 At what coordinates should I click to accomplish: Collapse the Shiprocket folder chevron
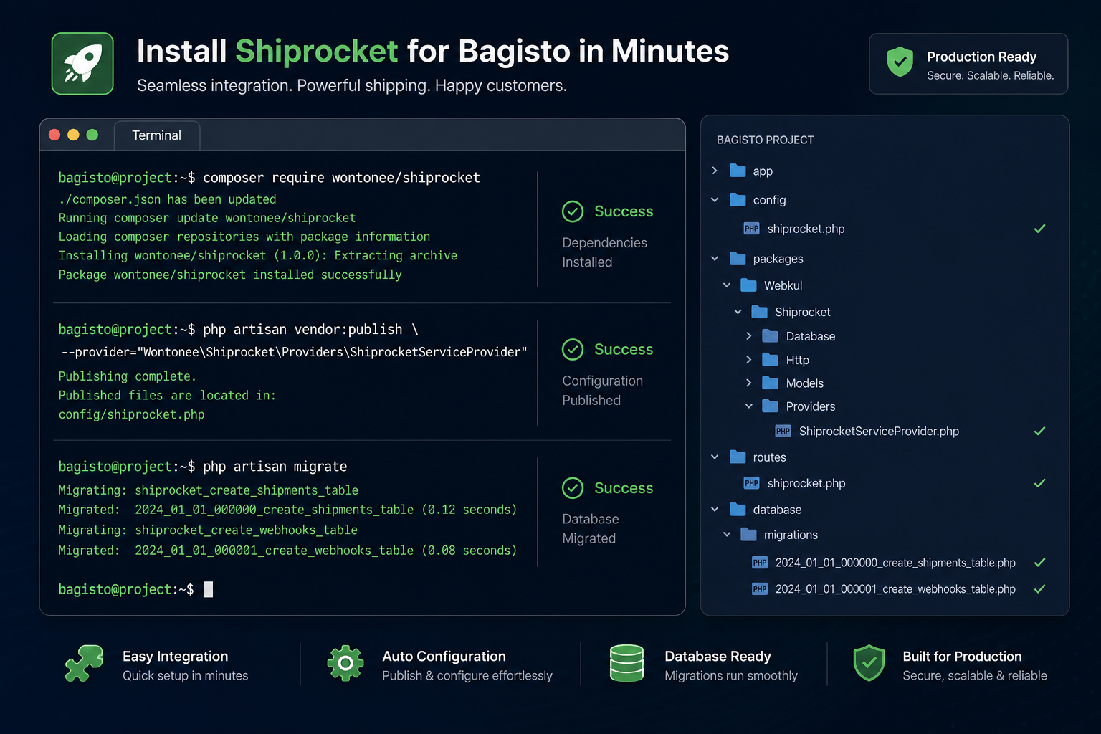(x=738, y=312)
